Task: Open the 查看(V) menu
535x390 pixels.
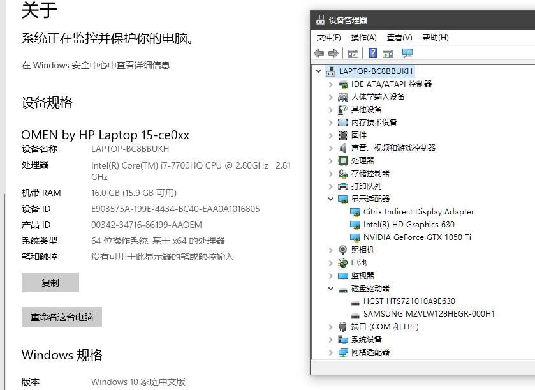Action: point(399,37)
